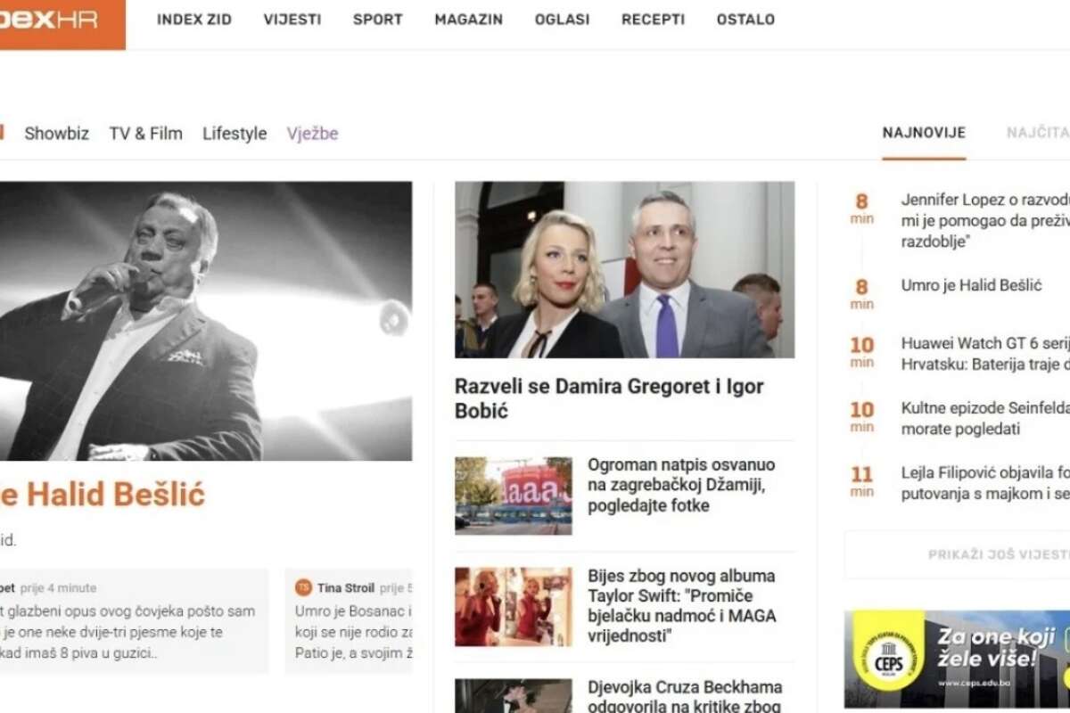The image size is (1070, 713).
Task: Open the SPORT section
Action: [377, 20]
